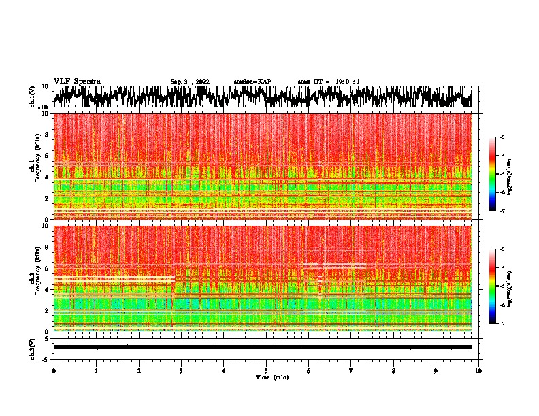Viewport: 539px width, 416px height.
Task: Click the ch.1 voltage waveform panel
Action: [x=265, y=97]
